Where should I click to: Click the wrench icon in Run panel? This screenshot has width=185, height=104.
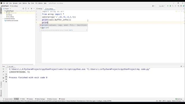pyautogui.click(x=3, y=72)
